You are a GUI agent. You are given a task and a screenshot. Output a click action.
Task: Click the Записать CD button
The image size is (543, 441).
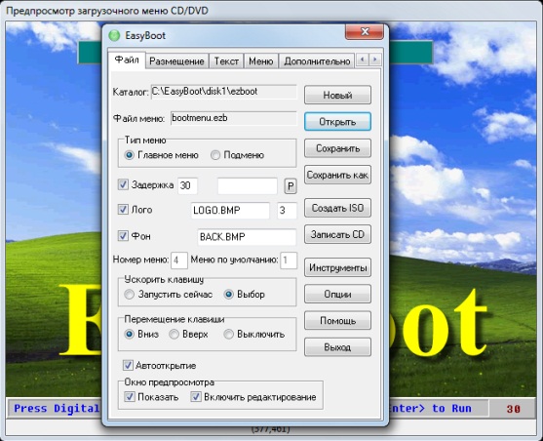tap(337, 235)
